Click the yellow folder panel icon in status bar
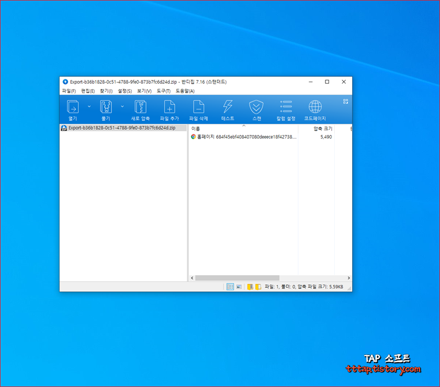The image size is (440, 387). pyautogui.click(x=258, y=287)
